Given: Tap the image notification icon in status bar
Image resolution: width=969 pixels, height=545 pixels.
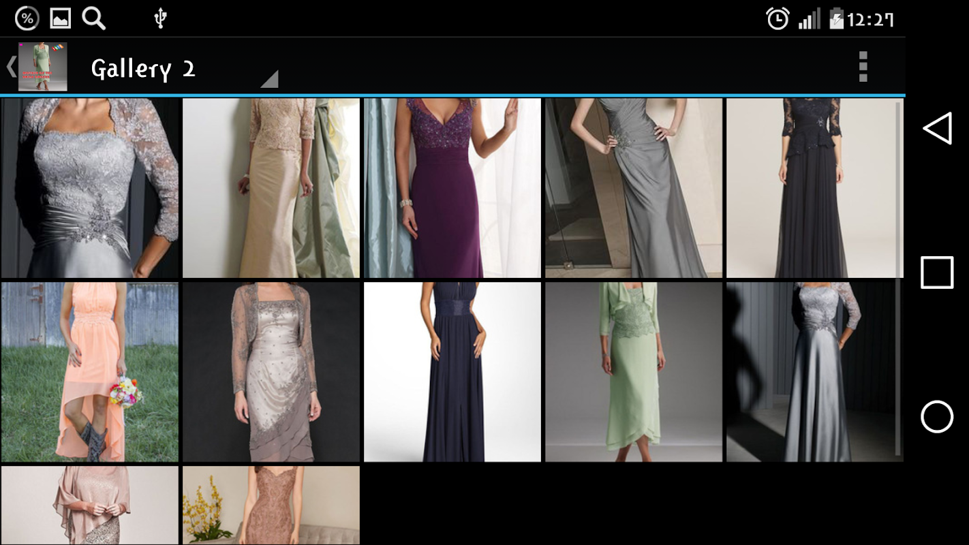Looking at the screenshot, I should tap(61, 18).
